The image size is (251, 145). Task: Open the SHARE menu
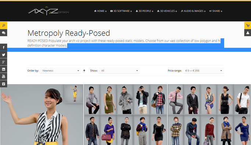pyautogui.click(x=216, y=11)
